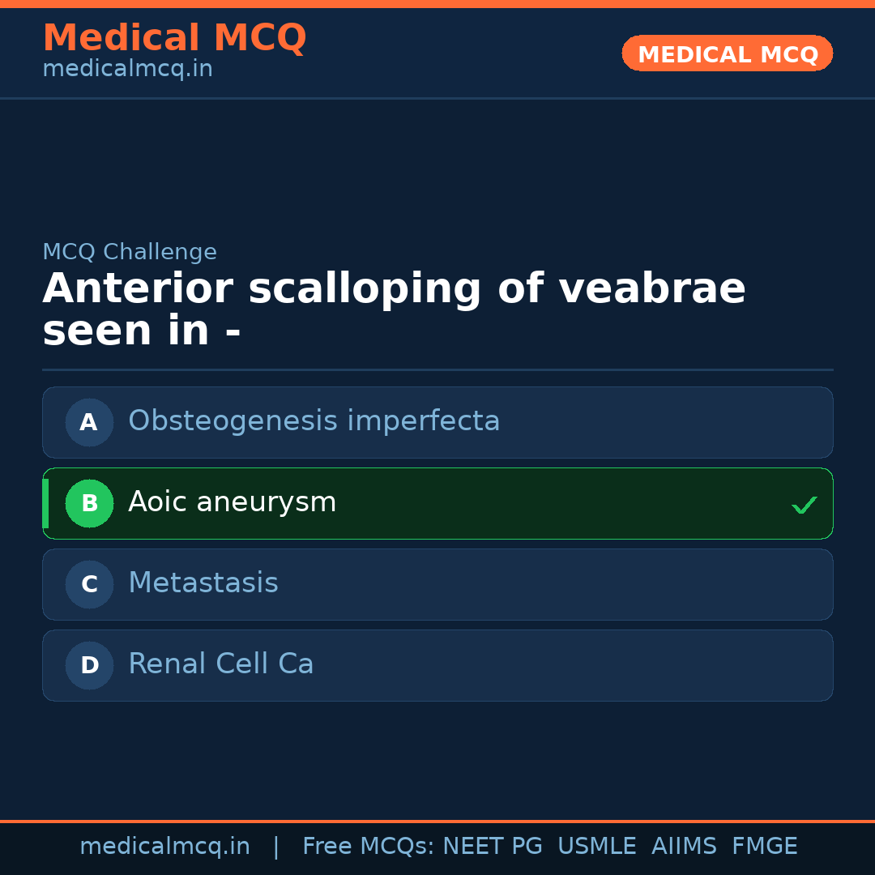Image resolution: width=875 pixels, height=875 pixels.
Task: Select the "Renal Cell Ca" answer text
Action: point(220,664)
